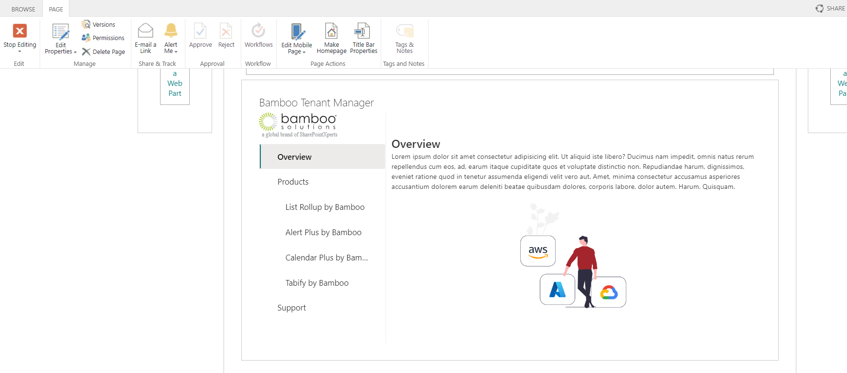The width and height of the screenshot is (847, 373).
Task: Click the Overview heading in content
Action: click(x=416, y=144)
